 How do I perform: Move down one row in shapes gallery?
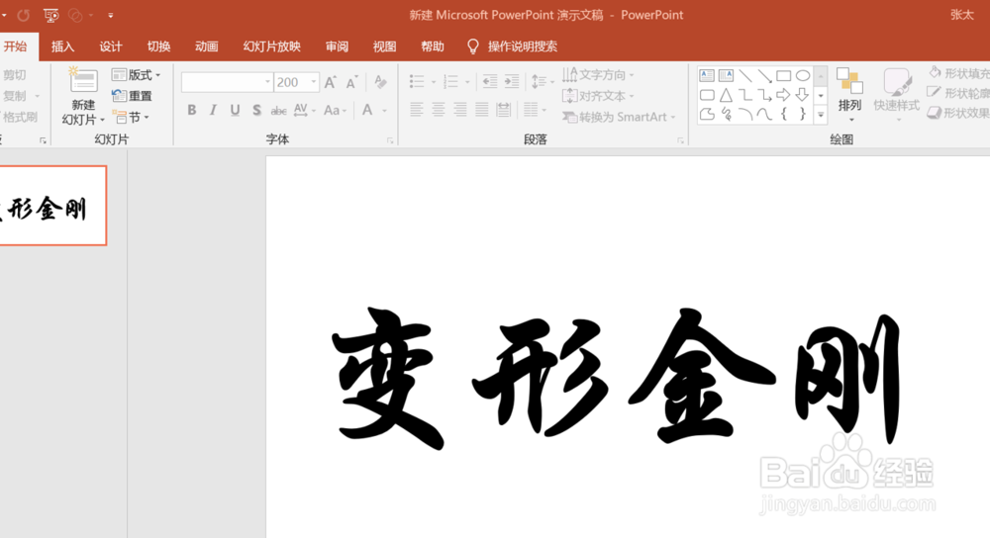(x=821, y=96)
